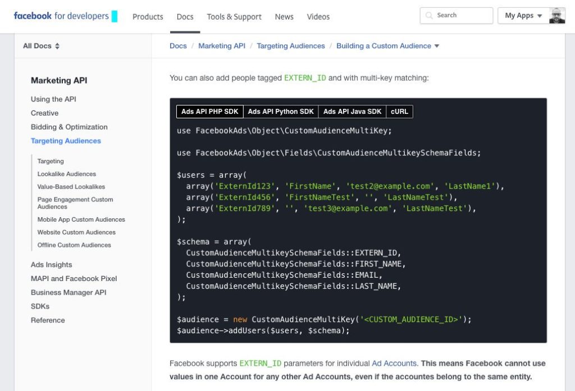The width and height of the screenshot is (575, 391).
Task: Open Lookalike Audiences sub-item
Action: pyautogui.click(x=67, y=174)
